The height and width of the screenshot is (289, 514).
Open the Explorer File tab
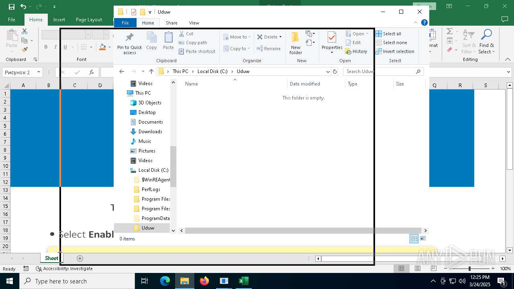tap(125, 23)
